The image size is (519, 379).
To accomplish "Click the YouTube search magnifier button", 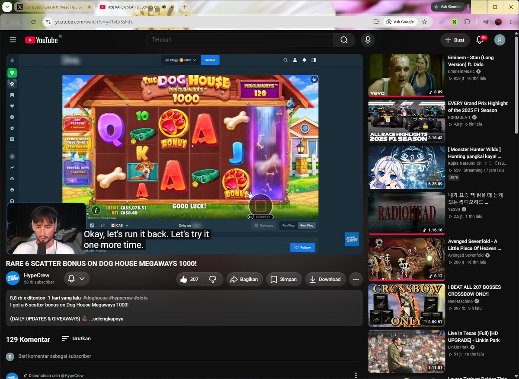I will (344, 40).
